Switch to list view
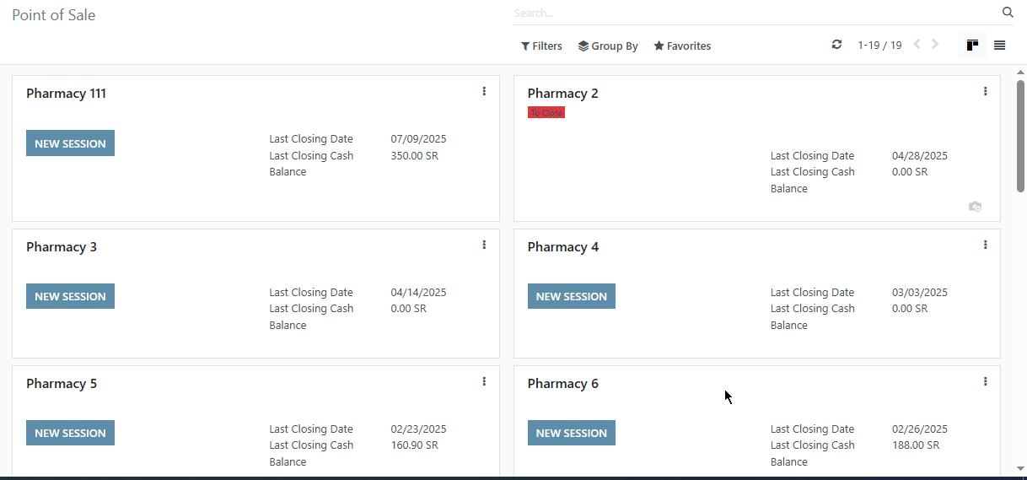This screenshot has width=1027, height=480. tap(999, 46)
